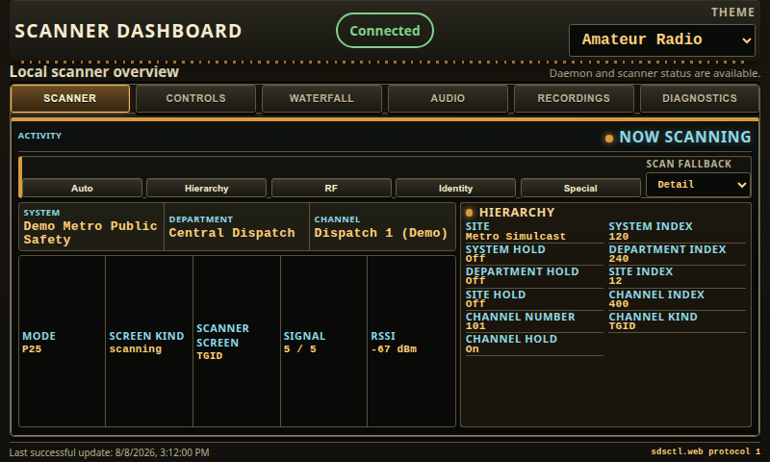Click the Local scanner overview heading
The image size is (770, 462).
[94, 71]
